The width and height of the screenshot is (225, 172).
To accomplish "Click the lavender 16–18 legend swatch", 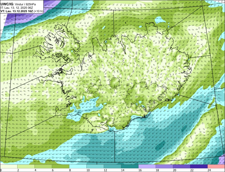I will (x=147, y=166).
